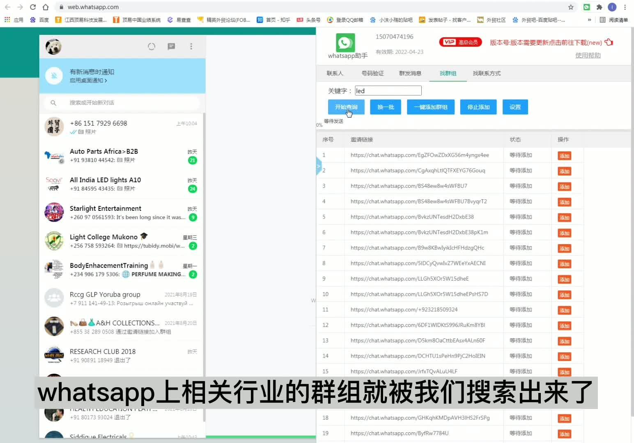
Task: Add group link in row 11
Action: point(564,311)
